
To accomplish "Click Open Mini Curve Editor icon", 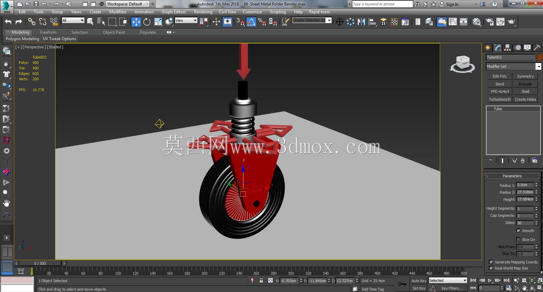I will pos(21,271).
